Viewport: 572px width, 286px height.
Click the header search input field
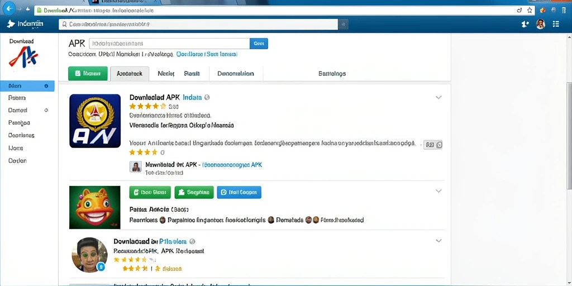coord(198,25)
